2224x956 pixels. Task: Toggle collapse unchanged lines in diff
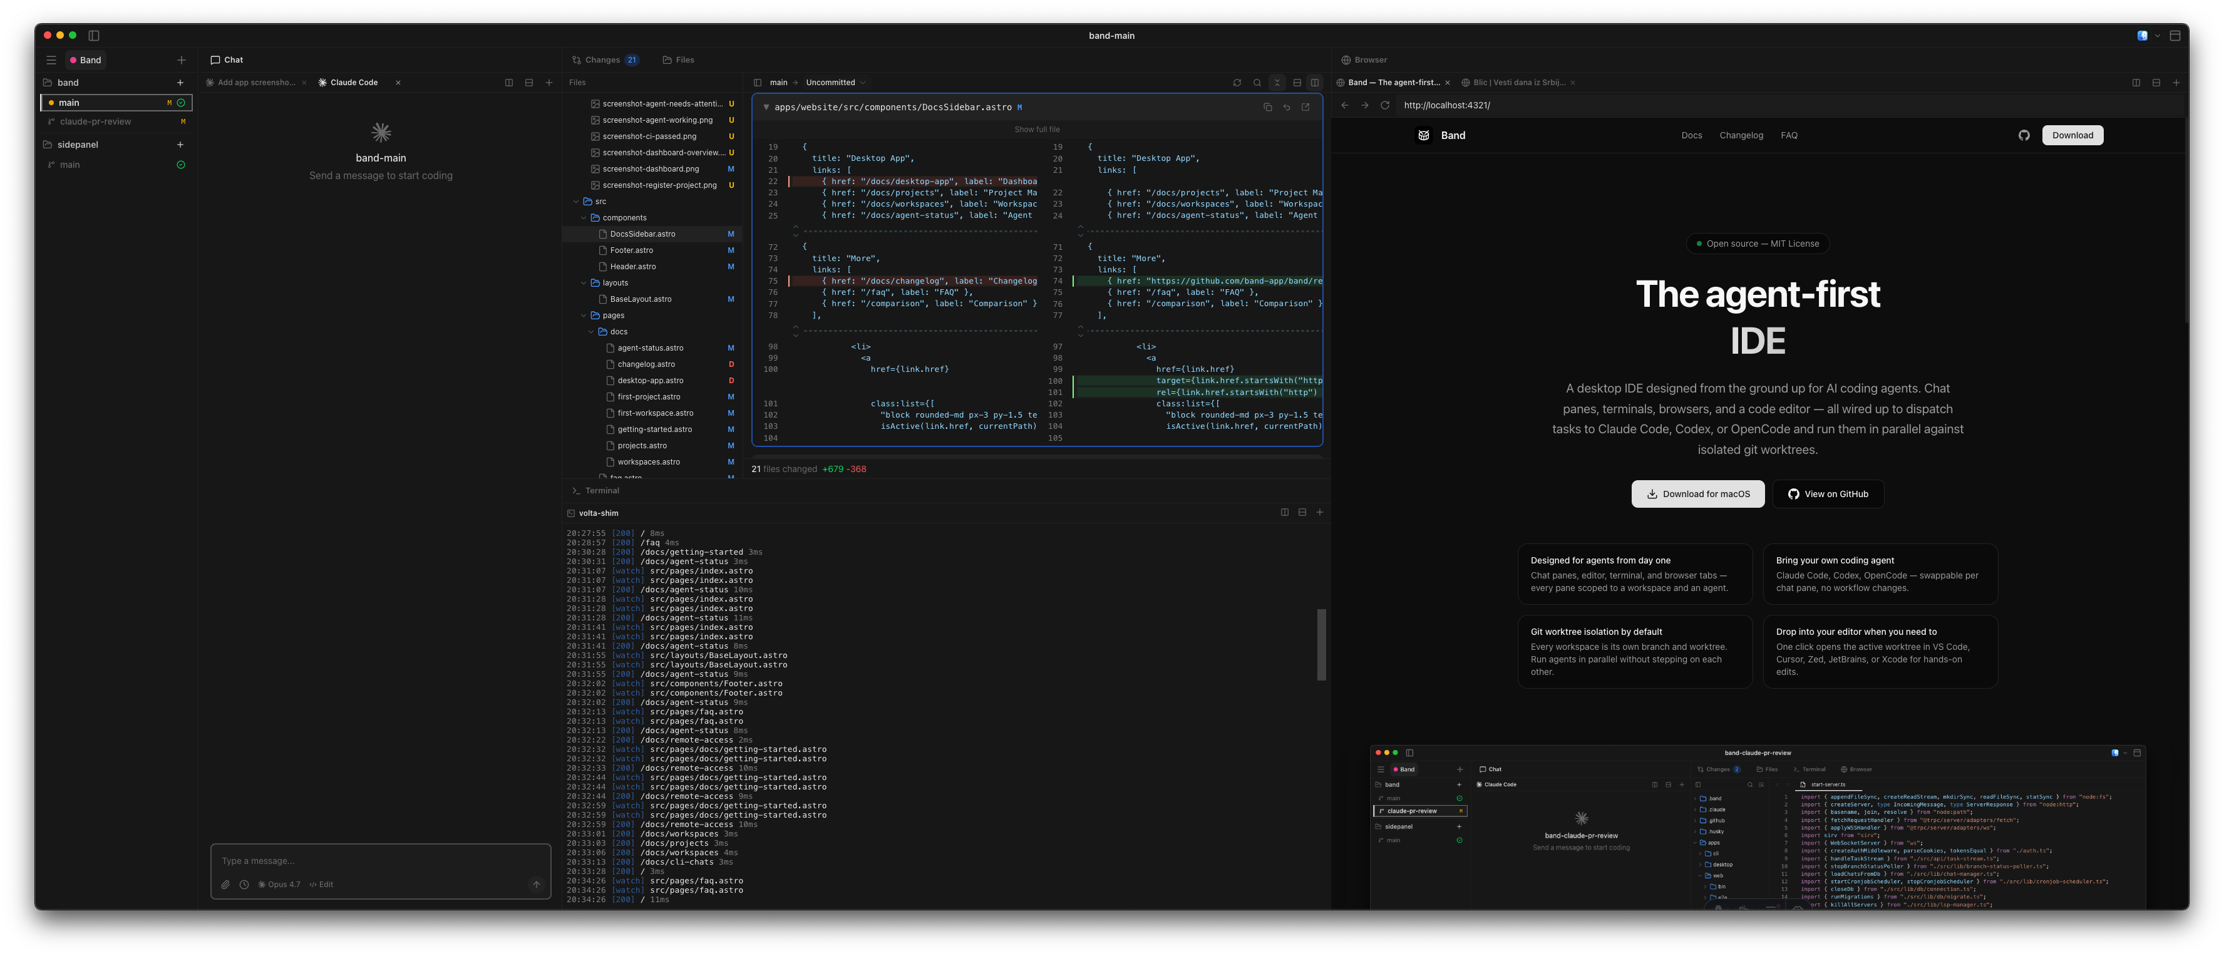coord(1277,83)
